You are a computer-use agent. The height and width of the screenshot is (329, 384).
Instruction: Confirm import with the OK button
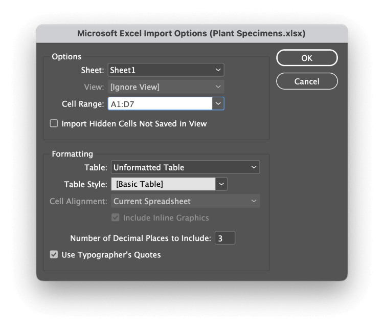click(x=307, y=58)
